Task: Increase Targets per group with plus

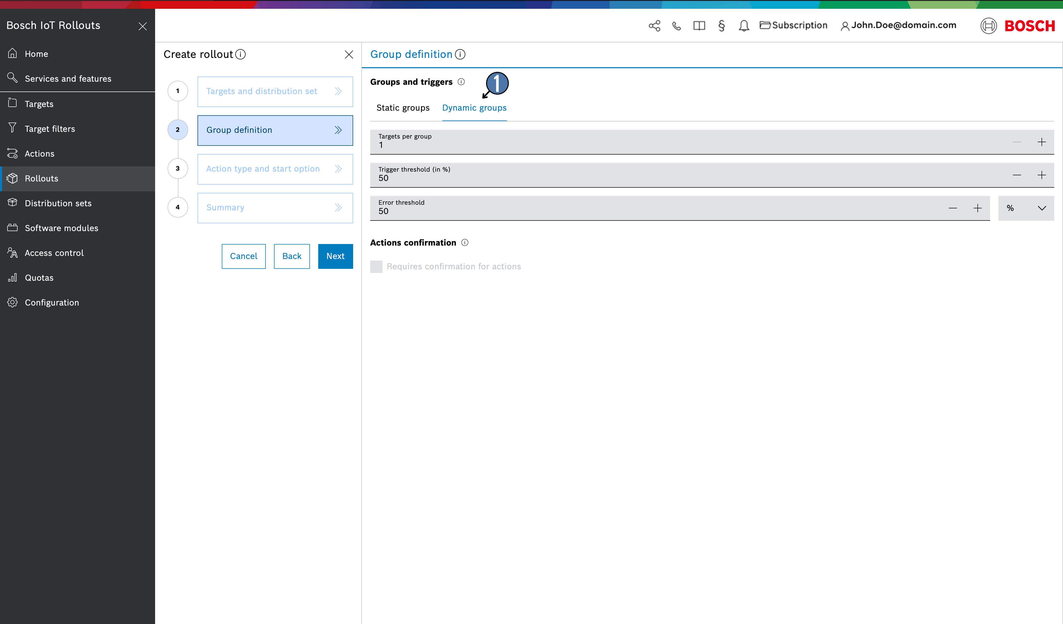Action: click(x=1042, y=142)
